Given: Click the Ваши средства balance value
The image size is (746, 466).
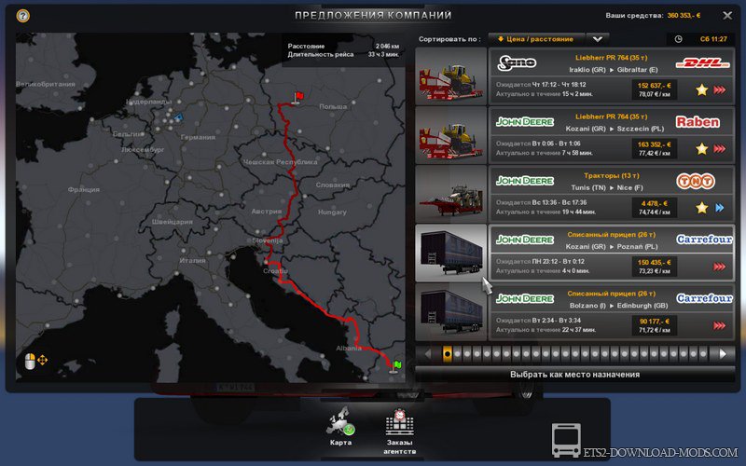Looking at the screenshot, I should click(x=684, y=16).
